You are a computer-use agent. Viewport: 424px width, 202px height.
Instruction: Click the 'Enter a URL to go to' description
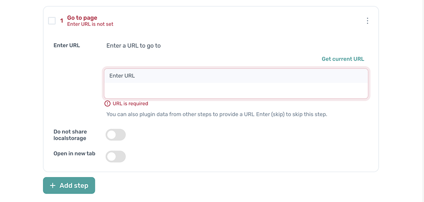(134, 45)
